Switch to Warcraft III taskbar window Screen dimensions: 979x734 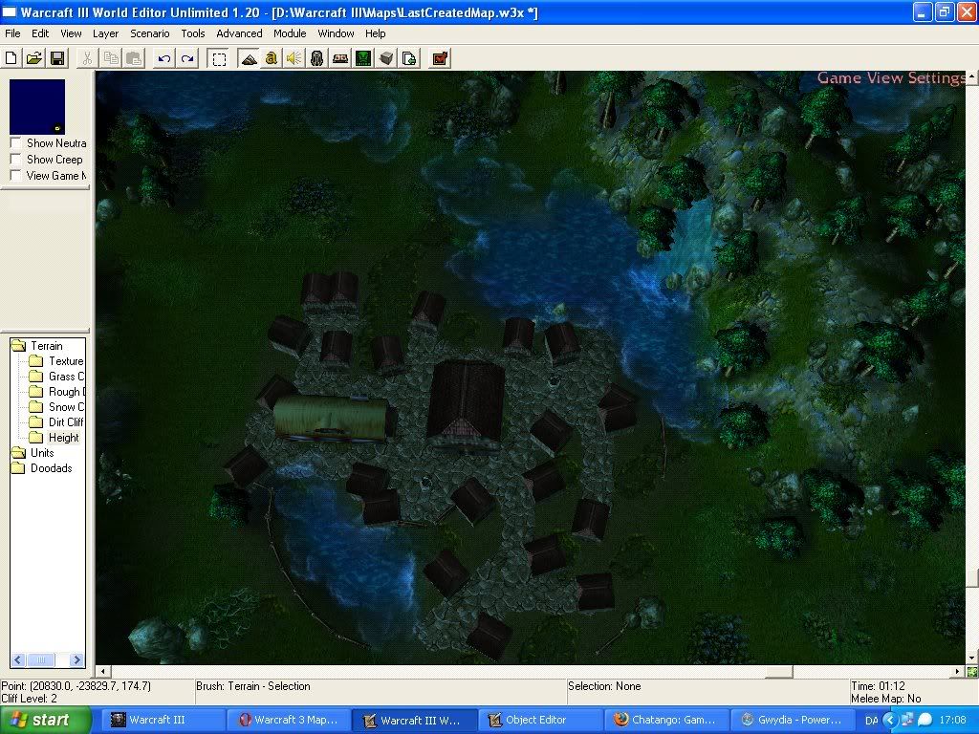(x=163, y=720)
